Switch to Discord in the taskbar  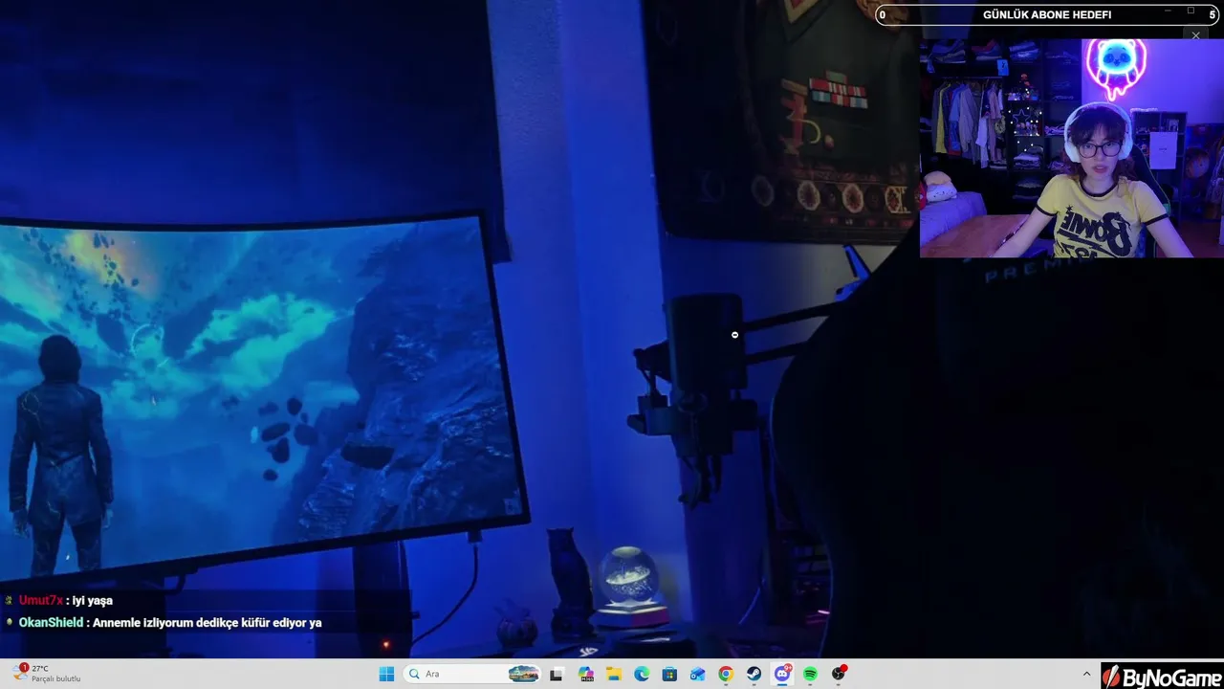pyautogui.click(x=782, y=674)
